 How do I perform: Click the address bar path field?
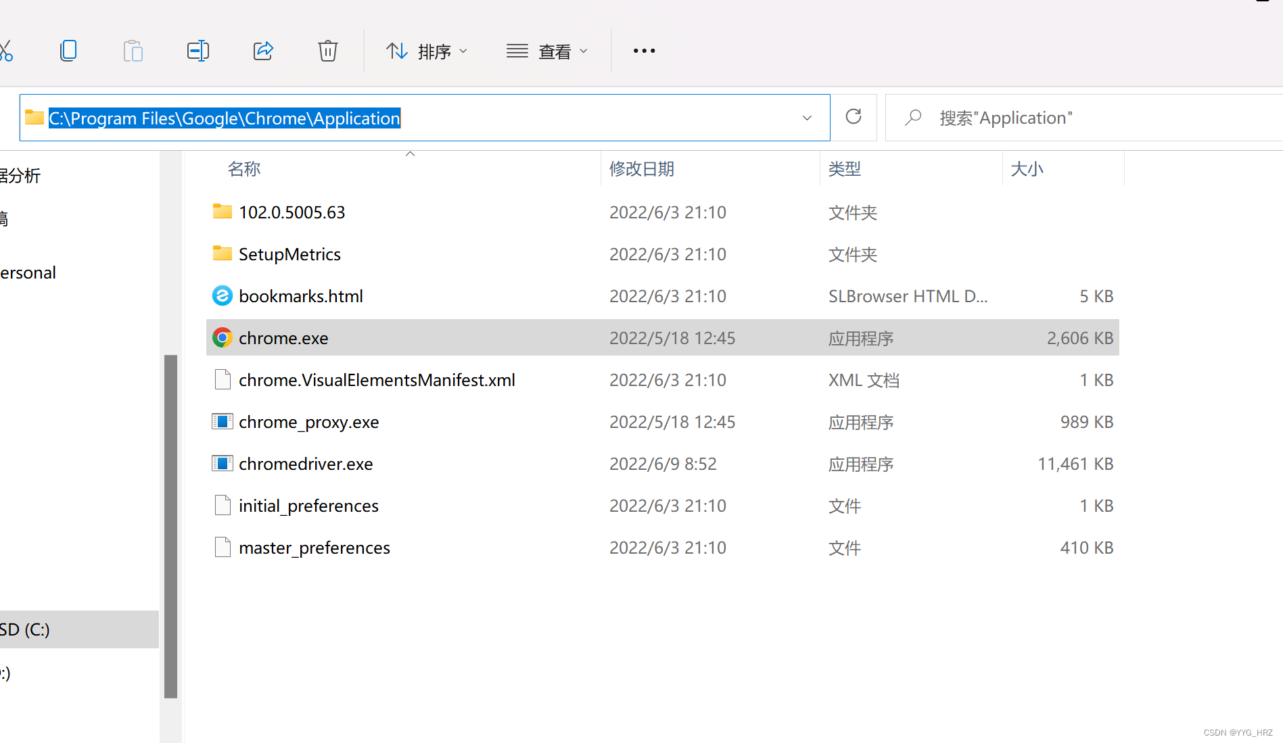tap(425, 118)
